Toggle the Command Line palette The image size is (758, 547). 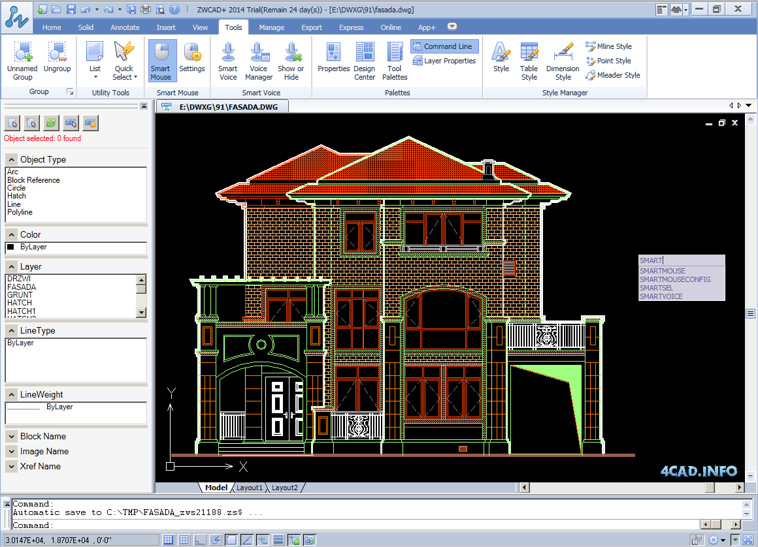pyautogui.click(x=445, y=46)
